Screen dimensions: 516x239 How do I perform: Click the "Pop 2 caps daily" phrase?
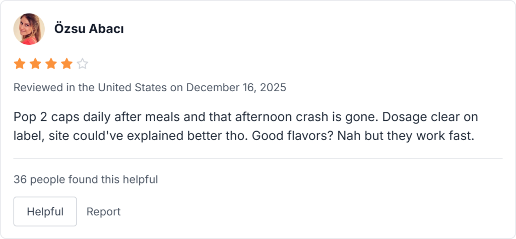(52, 117)
